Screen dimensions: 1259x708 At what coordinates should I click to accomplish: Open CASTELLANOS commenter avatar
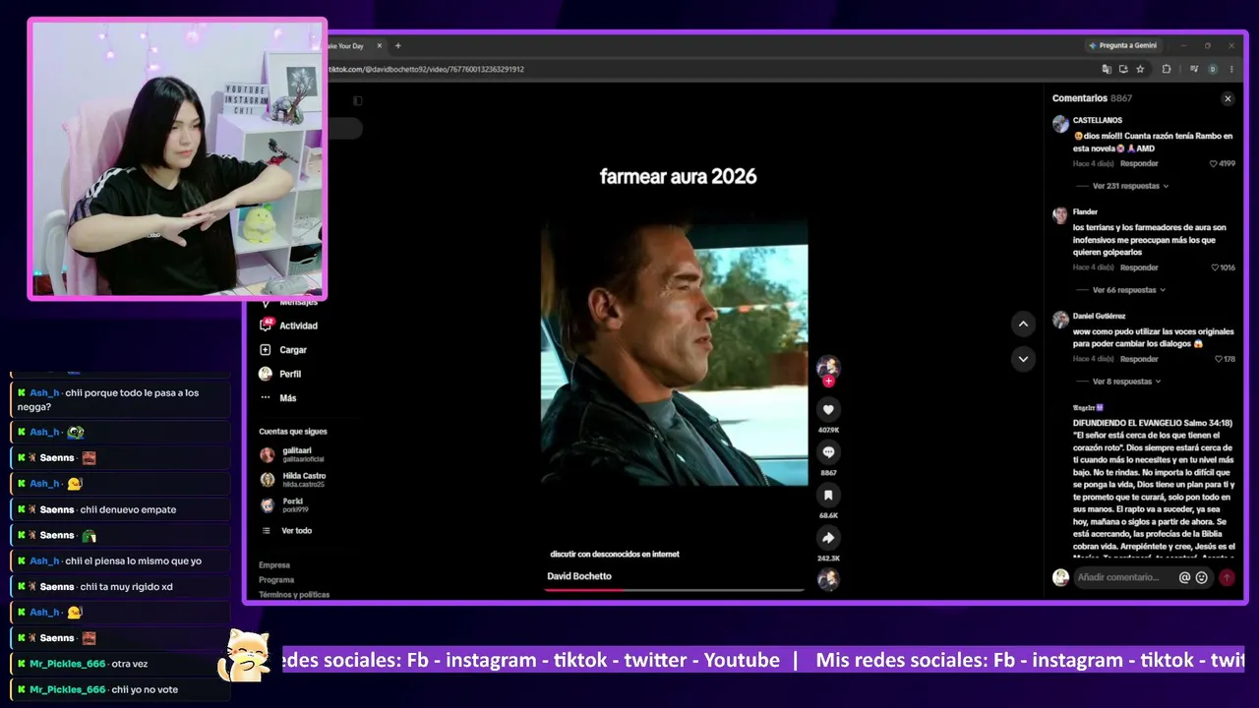click(1060, 124)
